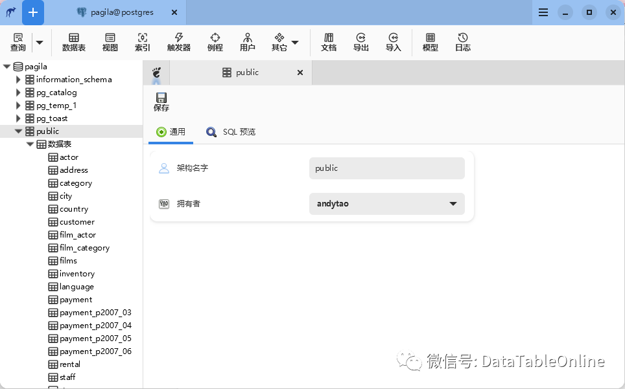625x389 pixels.
Task: Select the country table
Action: [x=74, y=209]
